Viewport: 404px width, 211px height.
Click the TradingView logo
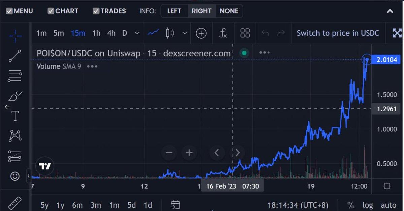click(x=44, y=166)
